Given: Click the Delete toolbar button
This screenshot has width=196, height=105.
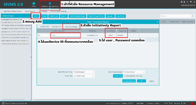Looking at the screenshot, I should point(44,16).
